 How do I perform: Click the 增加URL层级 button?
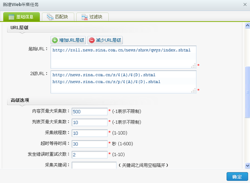[x=68, y=40]
